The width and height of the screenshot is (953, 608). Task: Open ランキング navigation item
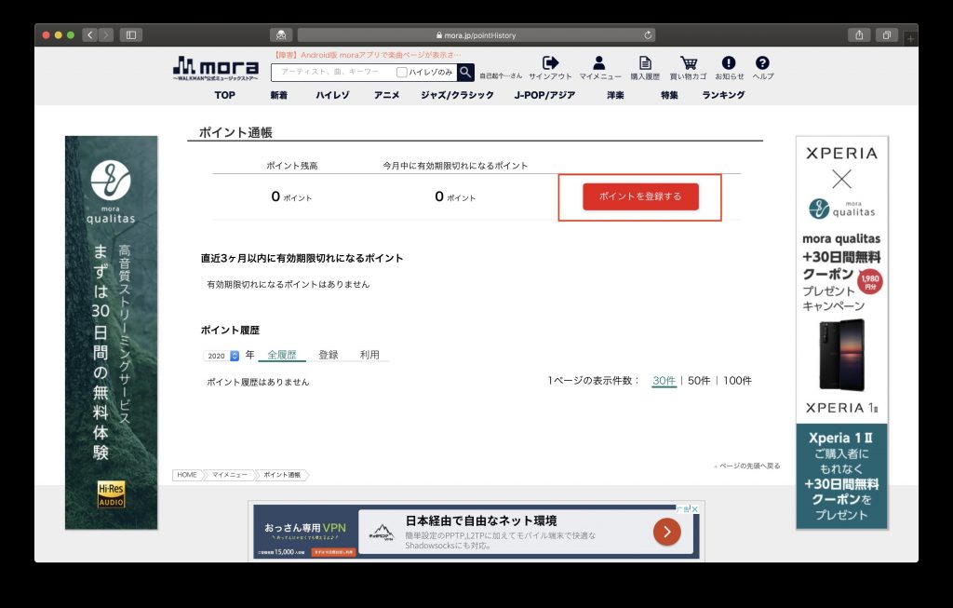(723, 95)
